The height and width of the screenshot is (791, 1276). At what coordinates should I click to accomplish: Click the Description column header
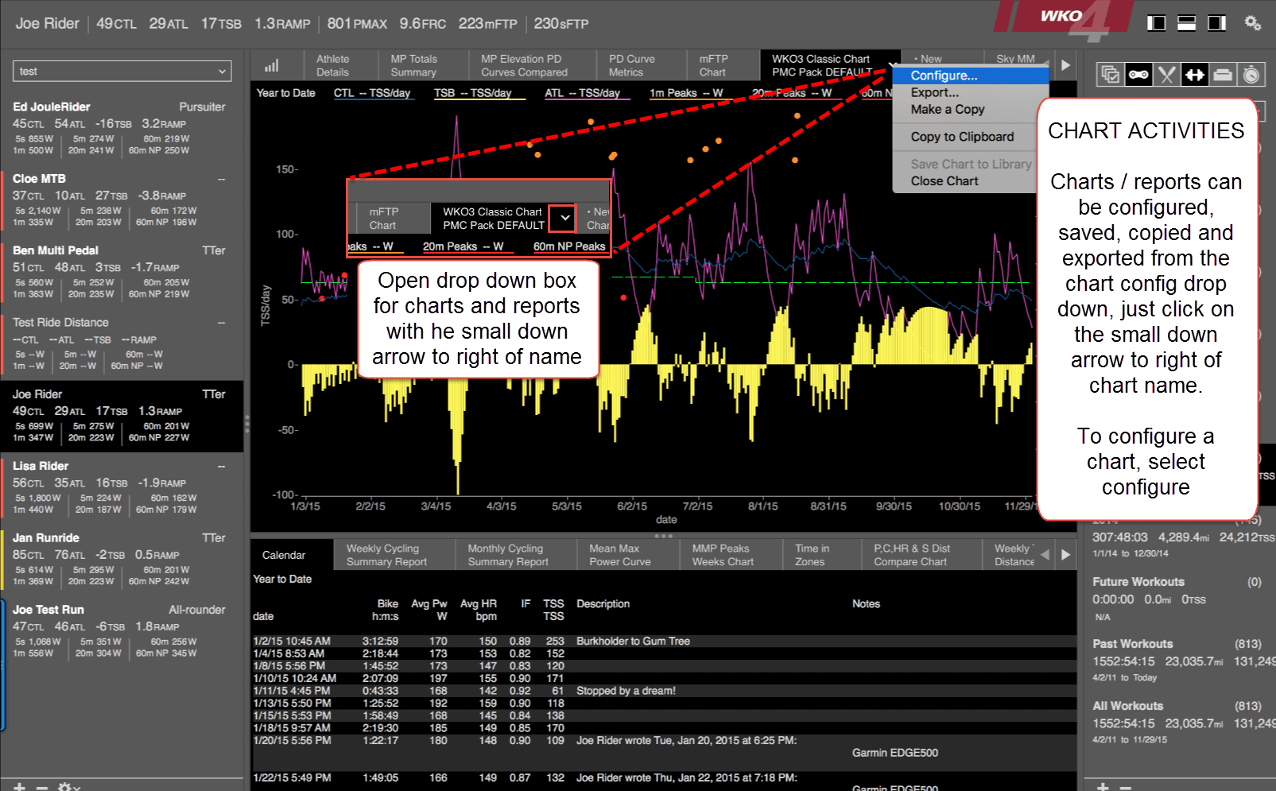click(x=603, y=604)
